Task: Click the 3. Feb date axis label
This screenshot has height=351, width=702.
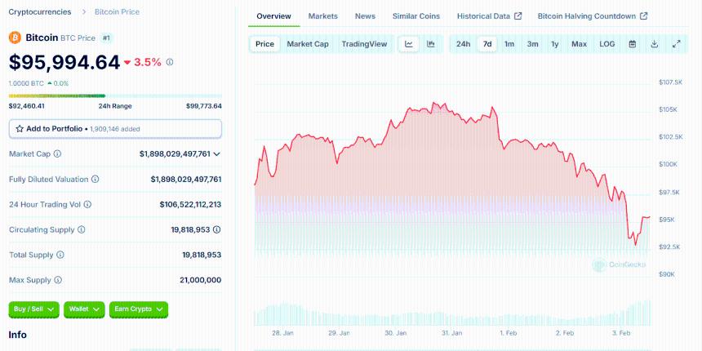Action: pos(621,333)
